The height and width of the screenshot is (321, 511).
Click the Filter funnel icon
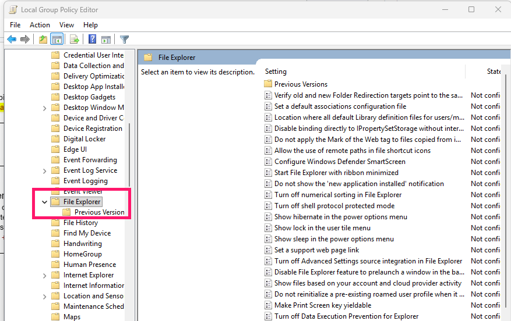pos(124,40)
